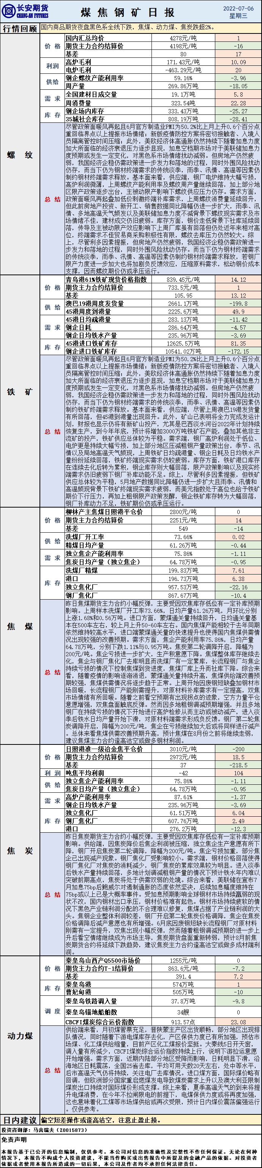This screenshot has width=262, height=1168.
Task: Select the 钢企日耗 row label
Action: (x=78, y=327)
